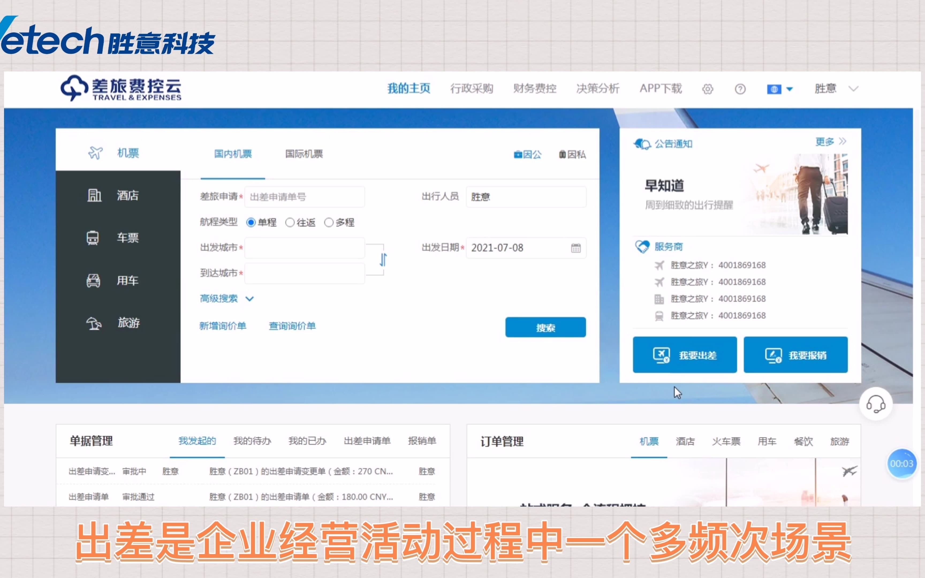Click 查询询价单 link

[292, 326]
